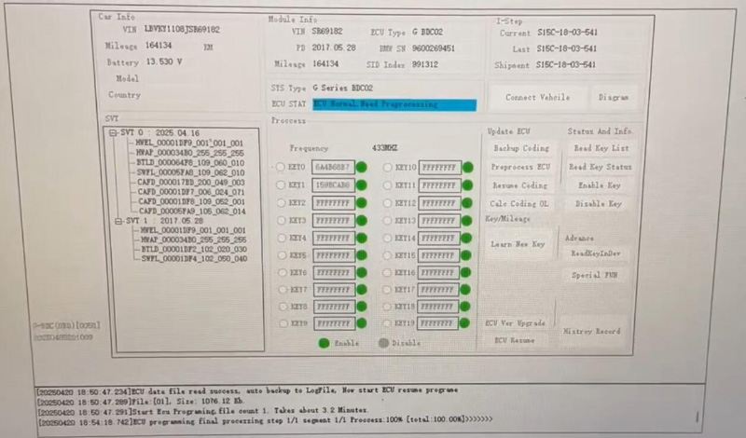Click the gray Disable legend dot
Viewport: 746px width, 438px height.
pyautogui.click(x=385, y=343)
